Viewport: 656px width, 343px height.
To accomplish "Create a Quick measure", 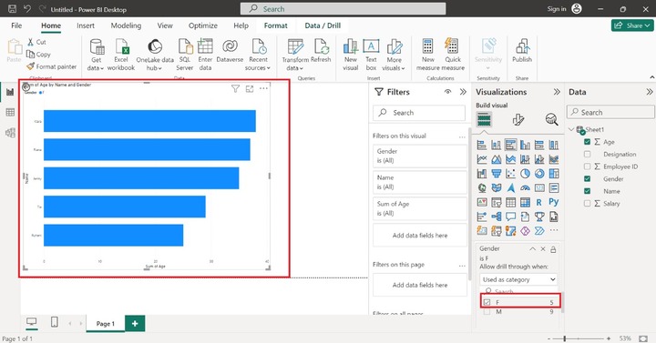I will coord(453,55).
